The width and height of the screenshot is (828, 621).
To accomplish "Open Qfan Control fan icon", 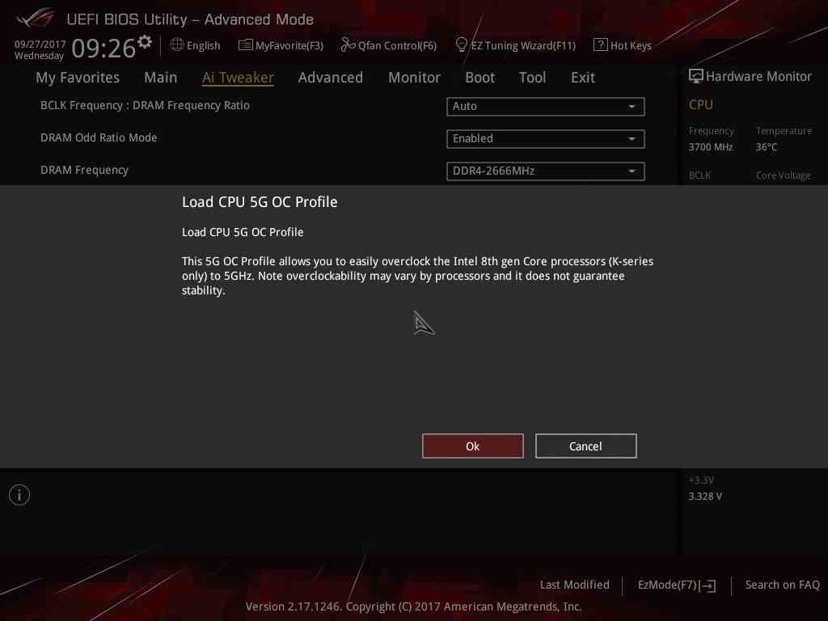I will coord(348,45).
